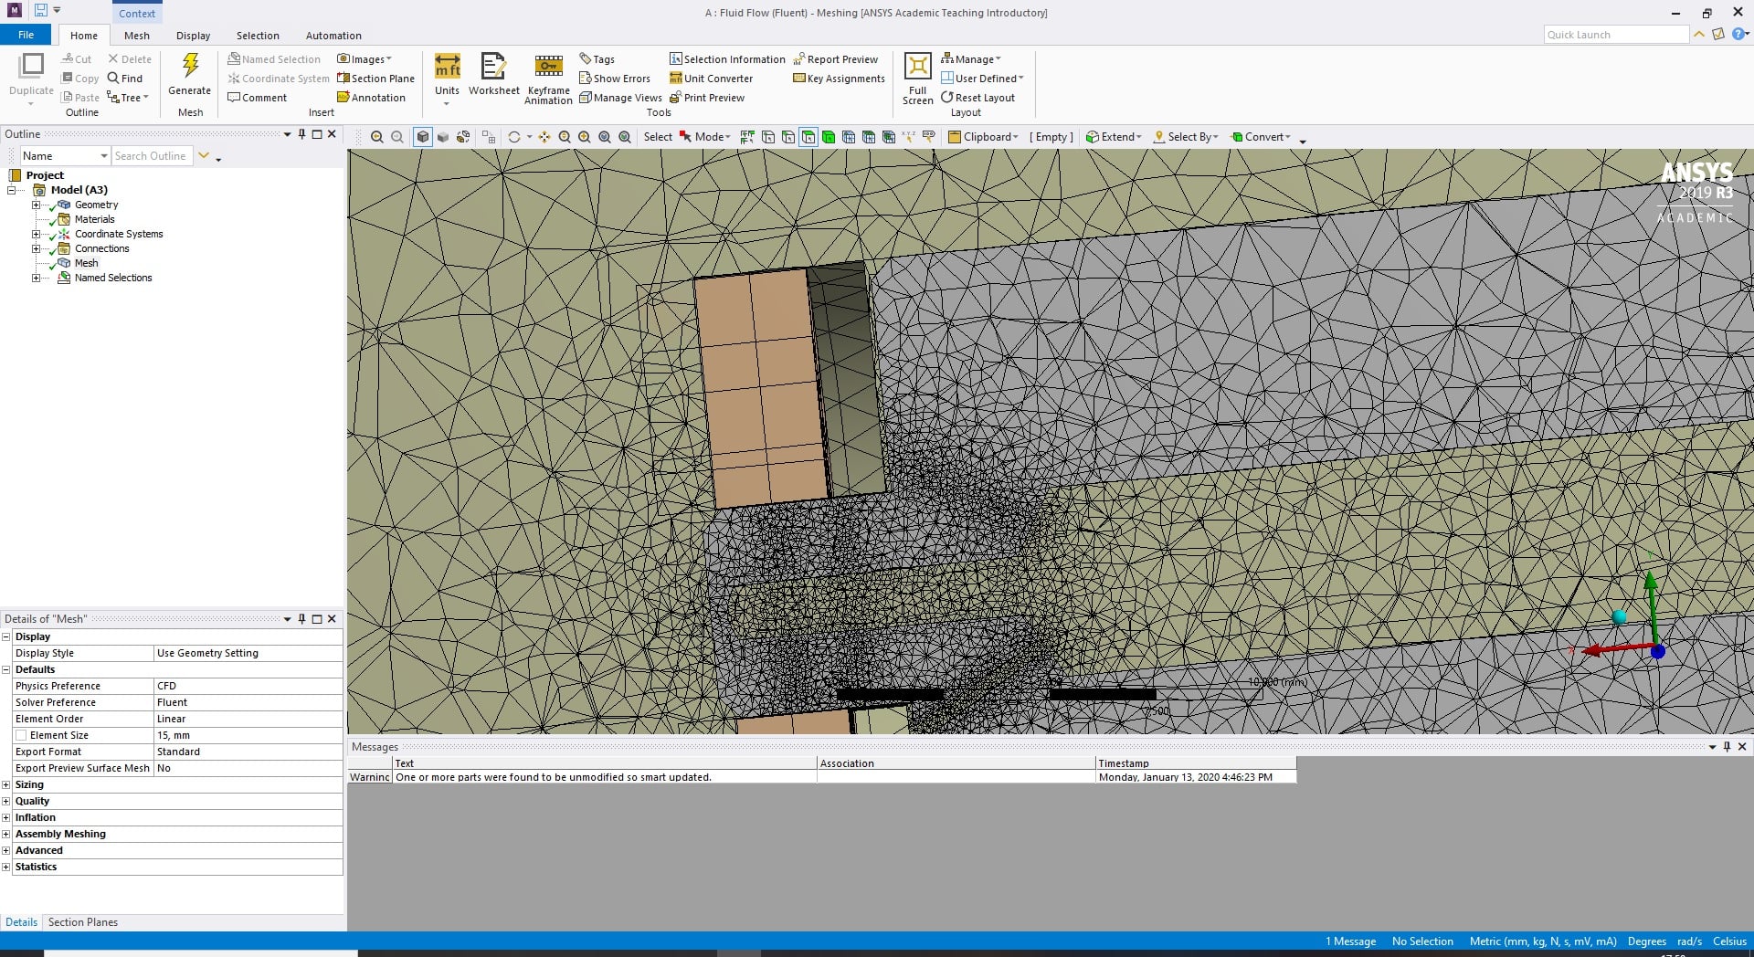
Task: Pin the Outline panel
Action: 301,134
